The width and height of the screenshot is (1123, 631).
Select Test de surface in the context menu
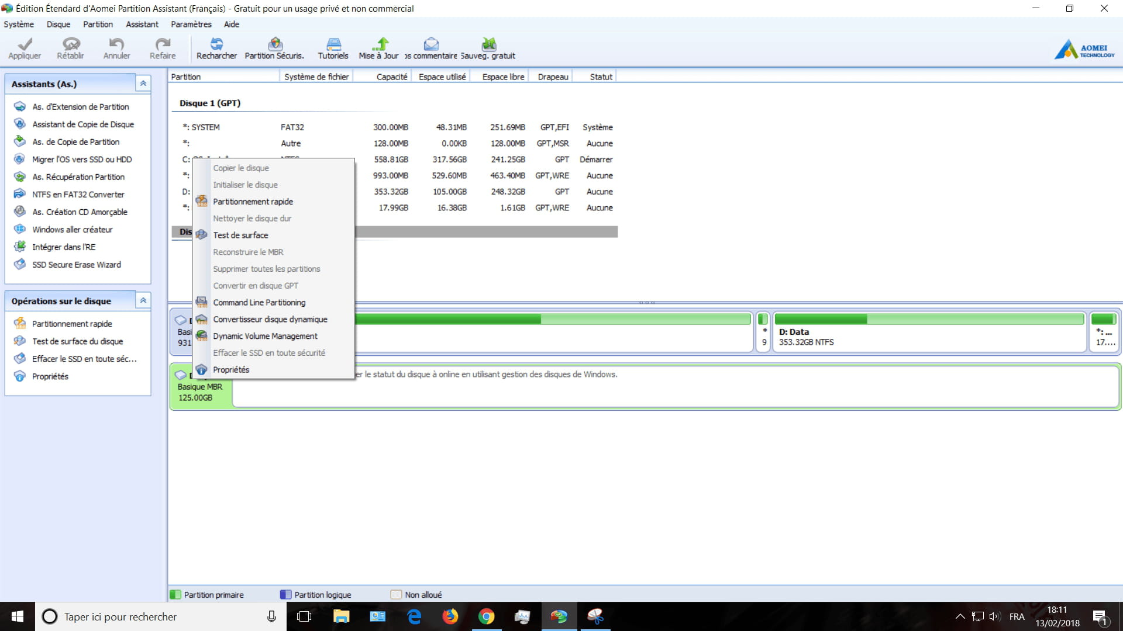240,235
